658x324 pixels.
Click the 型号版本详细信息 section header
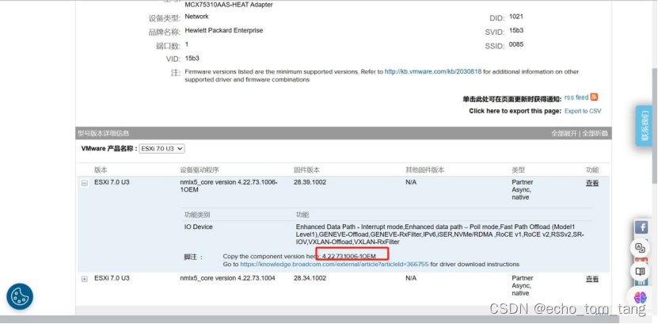click(104, 133)
